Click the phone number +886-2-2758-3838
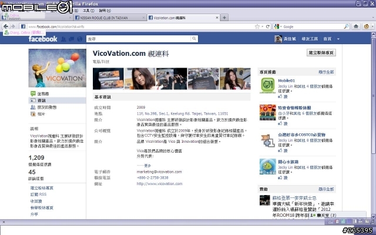This screenshot has width=376, height=235. click(x=153, y=177)
